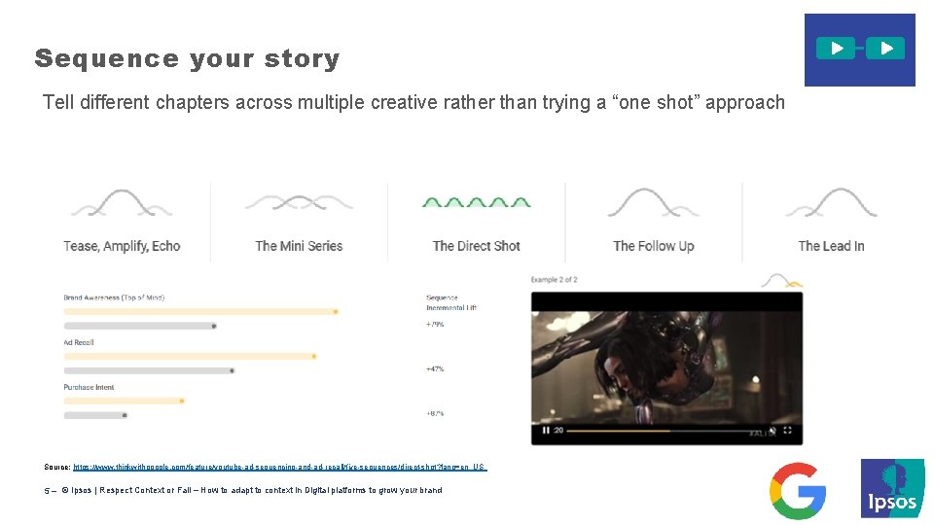Open the thinkwithgoogle source link
This screenshot has height=525, width=934.
click(x=280, y=467)
